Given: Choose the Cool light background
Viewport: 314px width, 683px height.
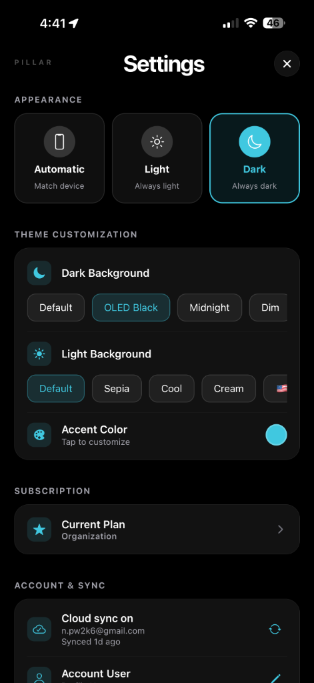Looking at the screenshot, I should [x=171, y=389].
